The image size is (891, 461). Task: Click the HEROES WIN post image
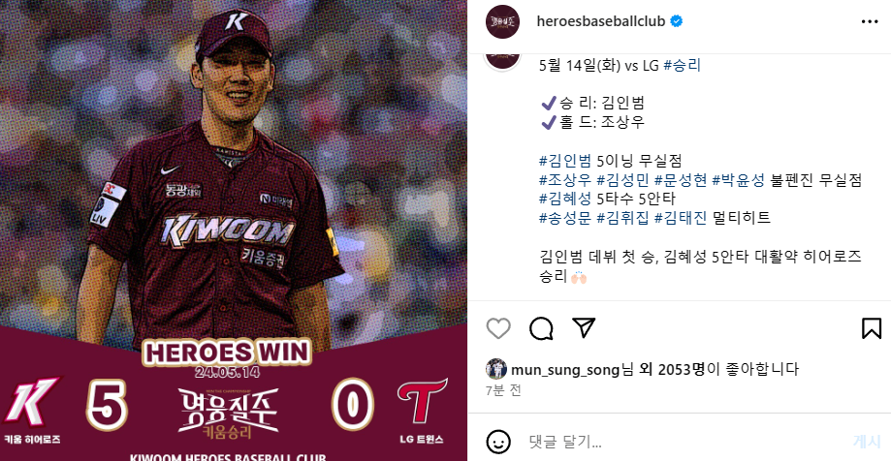(234, 230)
